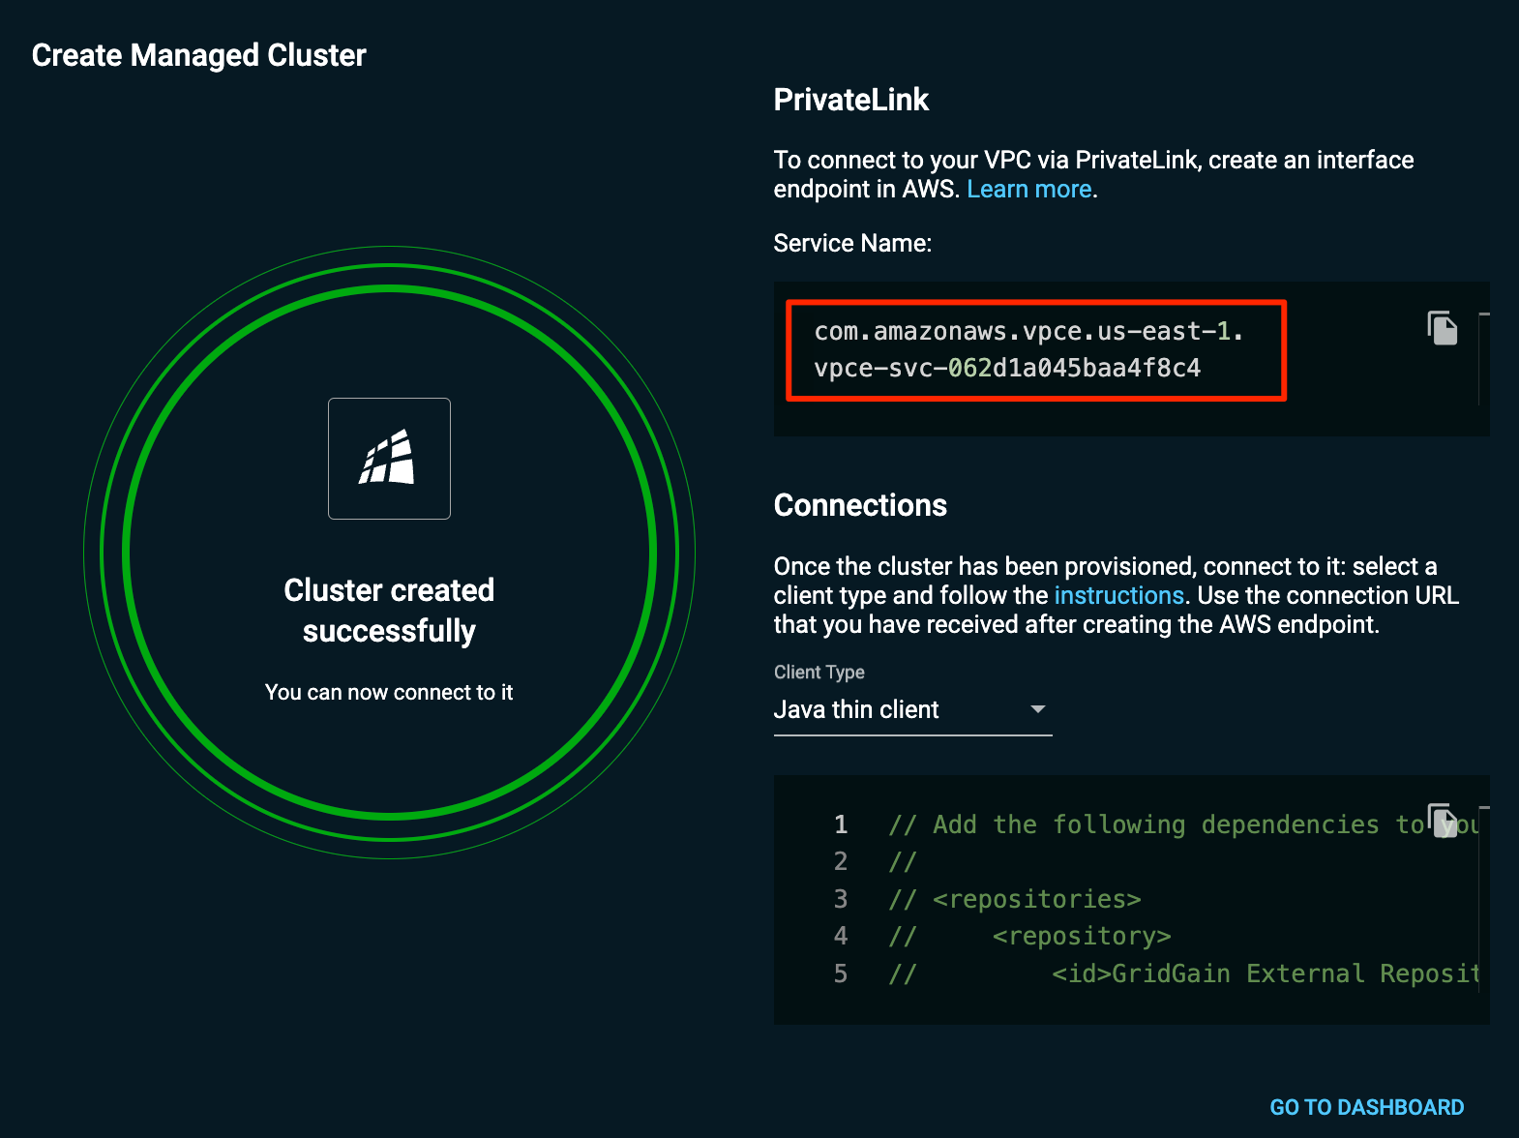Image resolution: width=1519 pixels, height=1138 pixels.
Task: Click the GridGain logo tile
Action: tap(389, 459)
